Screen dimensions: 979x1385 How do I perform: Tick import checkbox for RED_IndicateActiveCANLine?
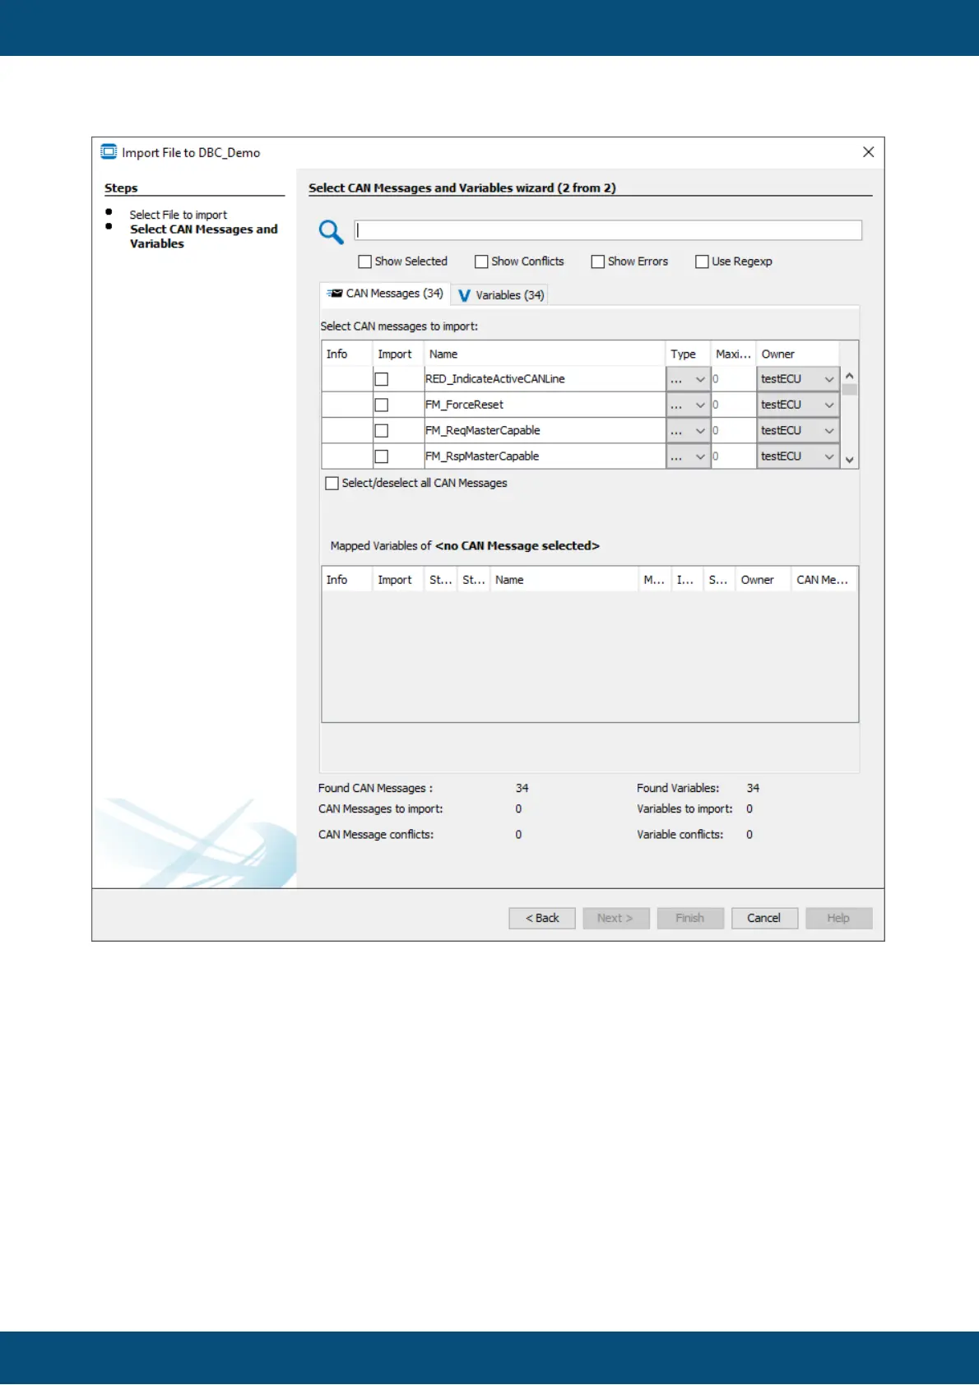click(x=382, y=379)
